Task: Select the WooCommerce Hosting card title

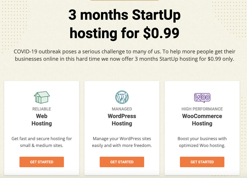Action: click(202, 120)
